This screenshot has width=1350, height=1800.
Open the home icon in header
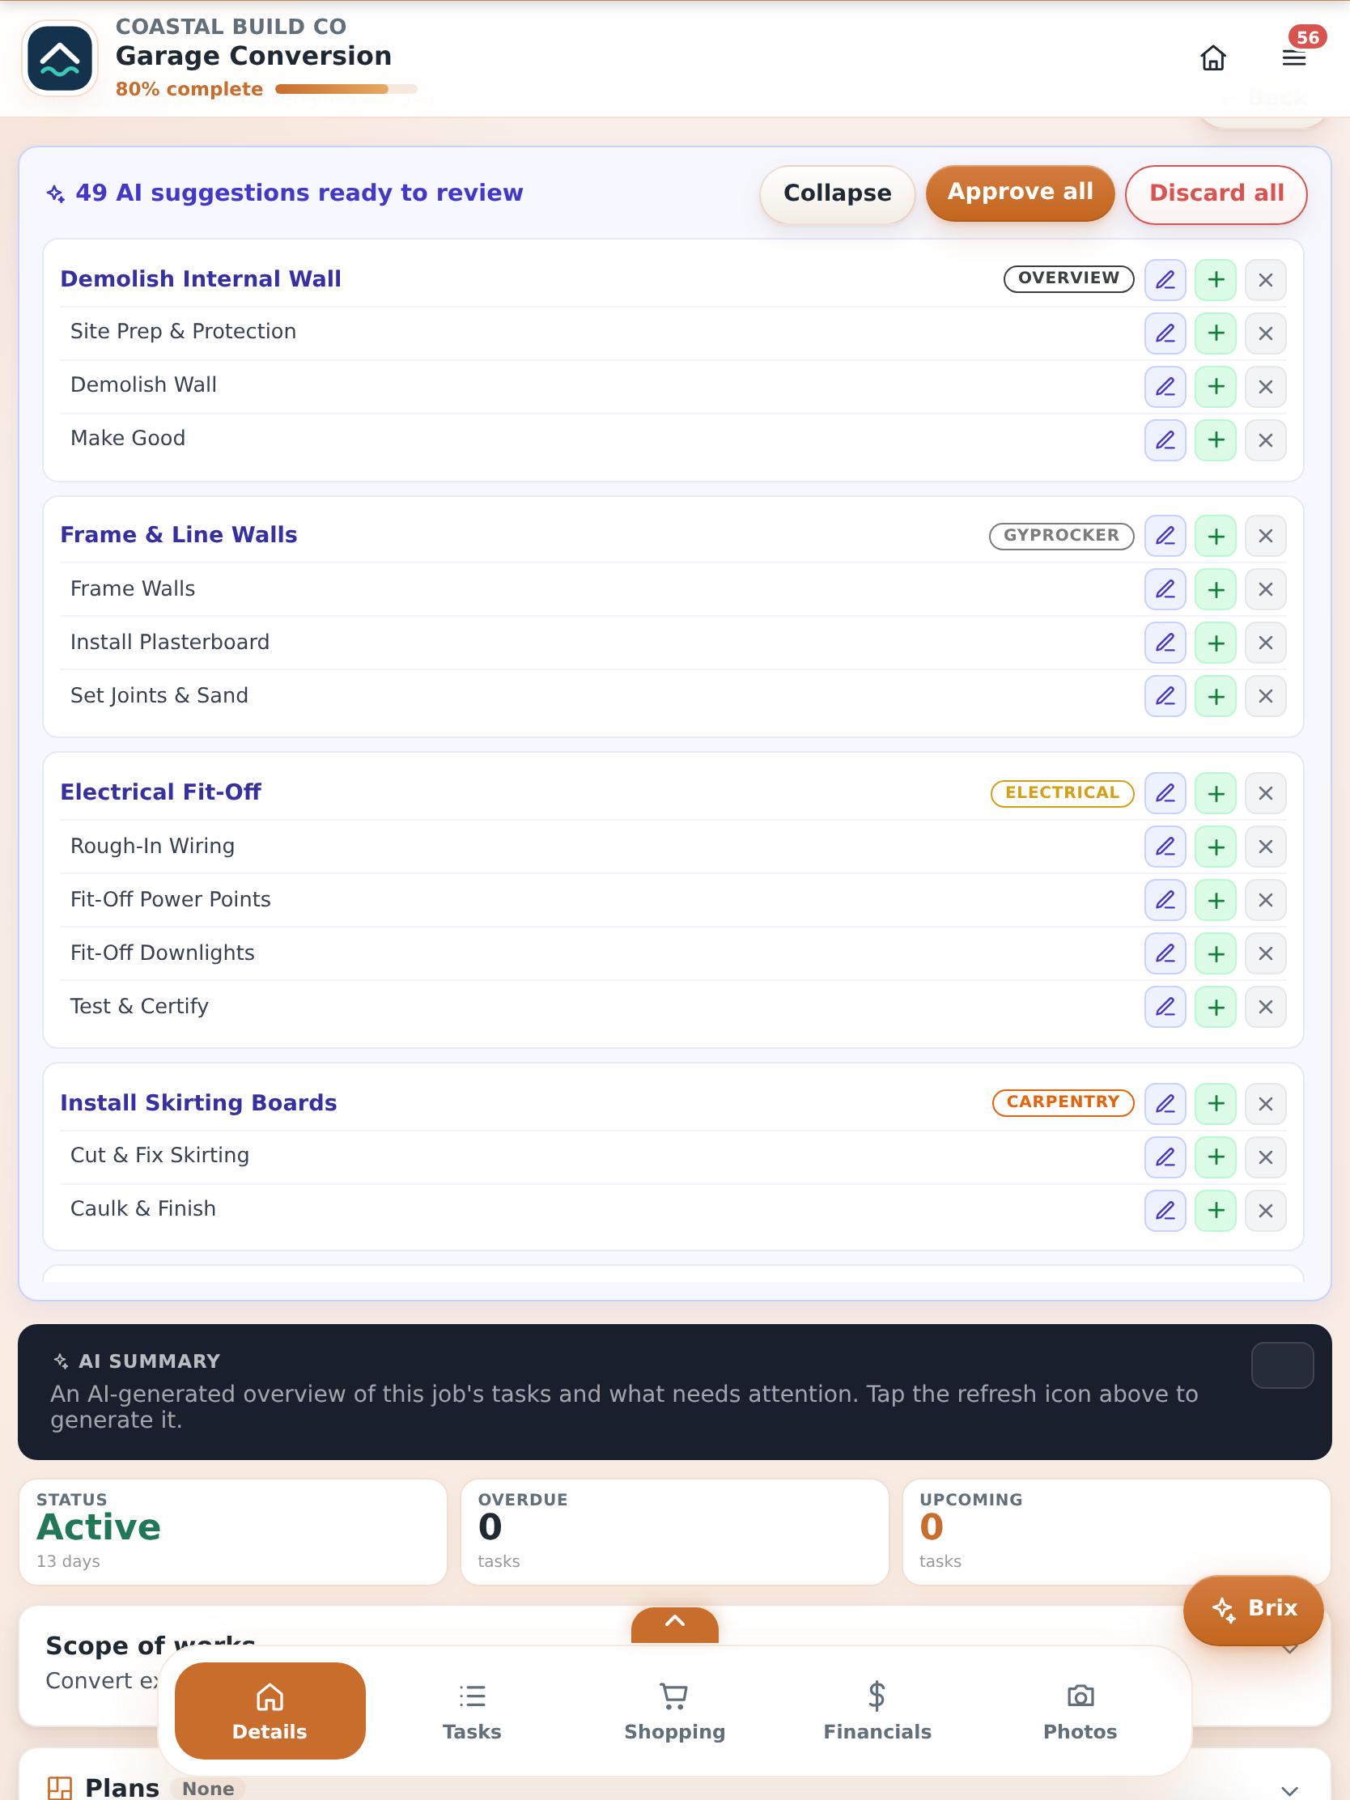point(1212,57)
